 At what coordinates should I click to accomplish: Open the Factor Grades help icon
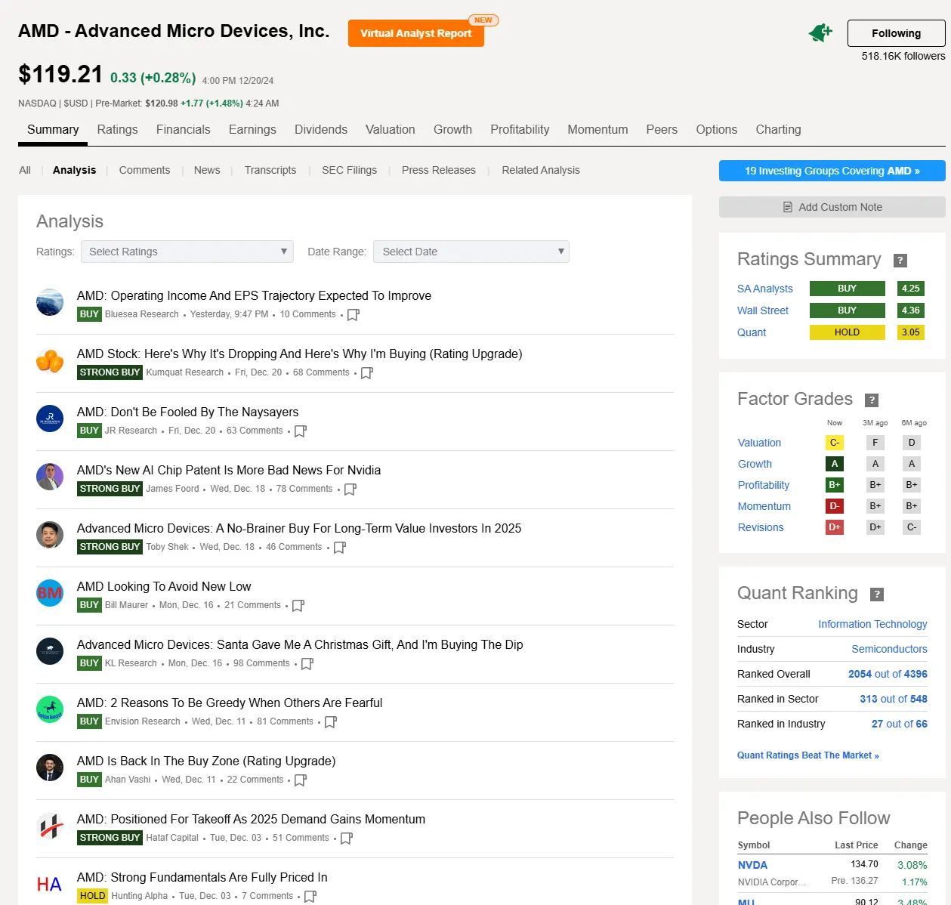(871, 400)
